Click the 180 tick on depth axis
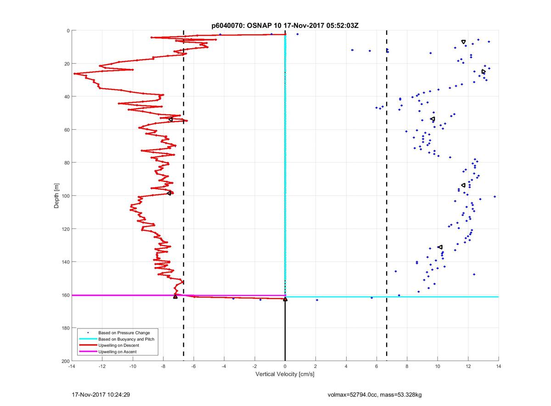The width and height of the screenshot is (551, 406). 65,328
